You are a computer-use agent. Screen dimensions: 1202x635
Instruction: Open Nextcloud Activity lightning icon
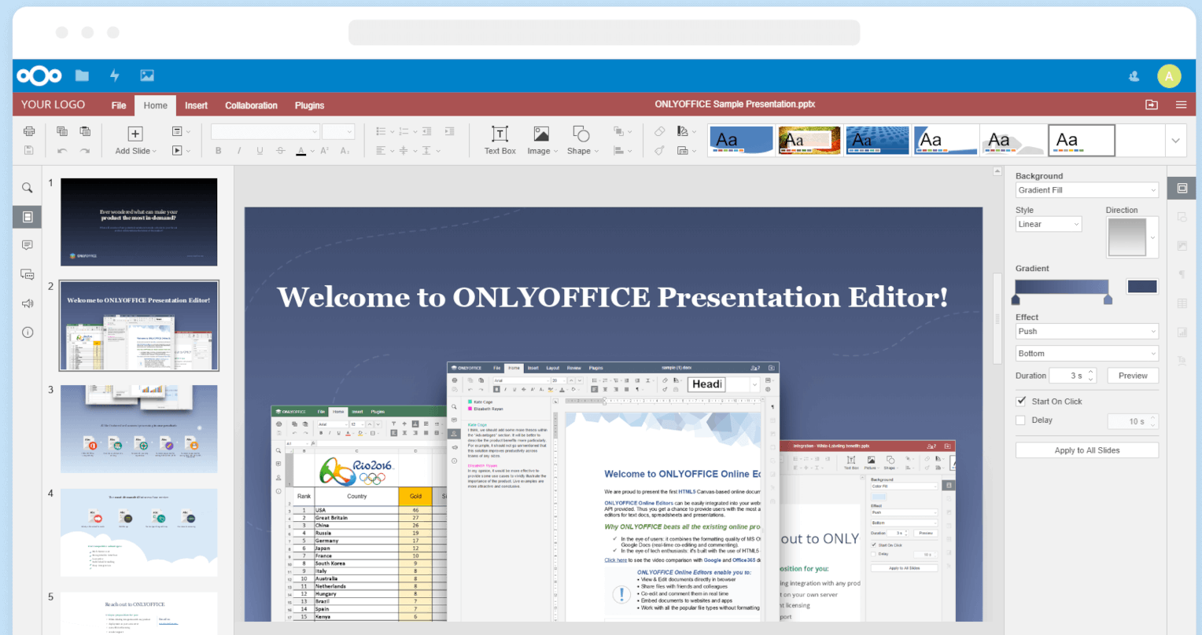click(115, 75)
